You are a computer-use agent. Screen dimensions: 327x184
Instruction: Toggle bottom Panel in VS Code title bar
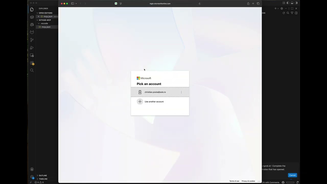(x=292, y=3)
